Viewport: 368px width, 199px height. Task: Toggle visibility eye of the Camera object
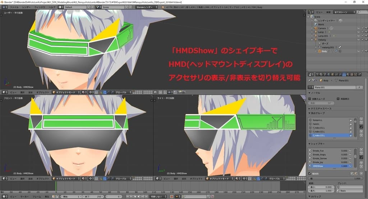coord(358,28)
